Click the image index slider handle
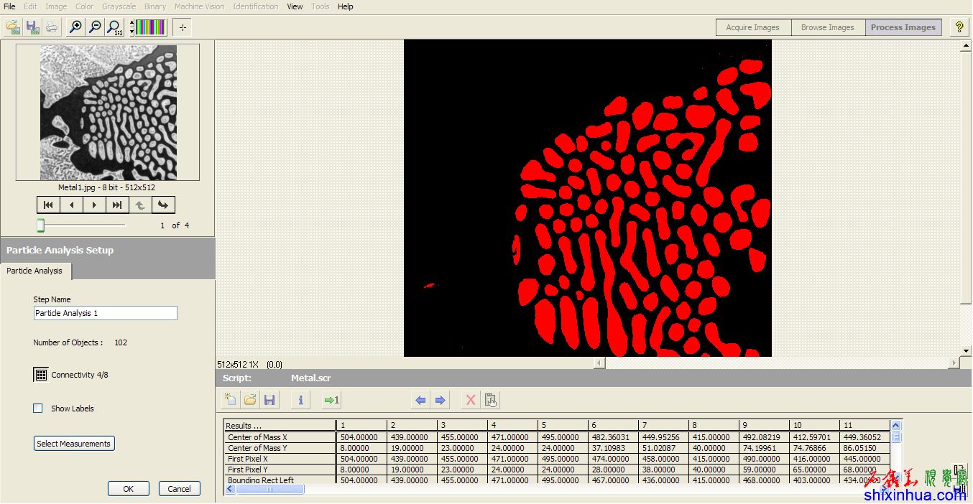The width and height of the screenshot is (973, 504). coord(41,225)
